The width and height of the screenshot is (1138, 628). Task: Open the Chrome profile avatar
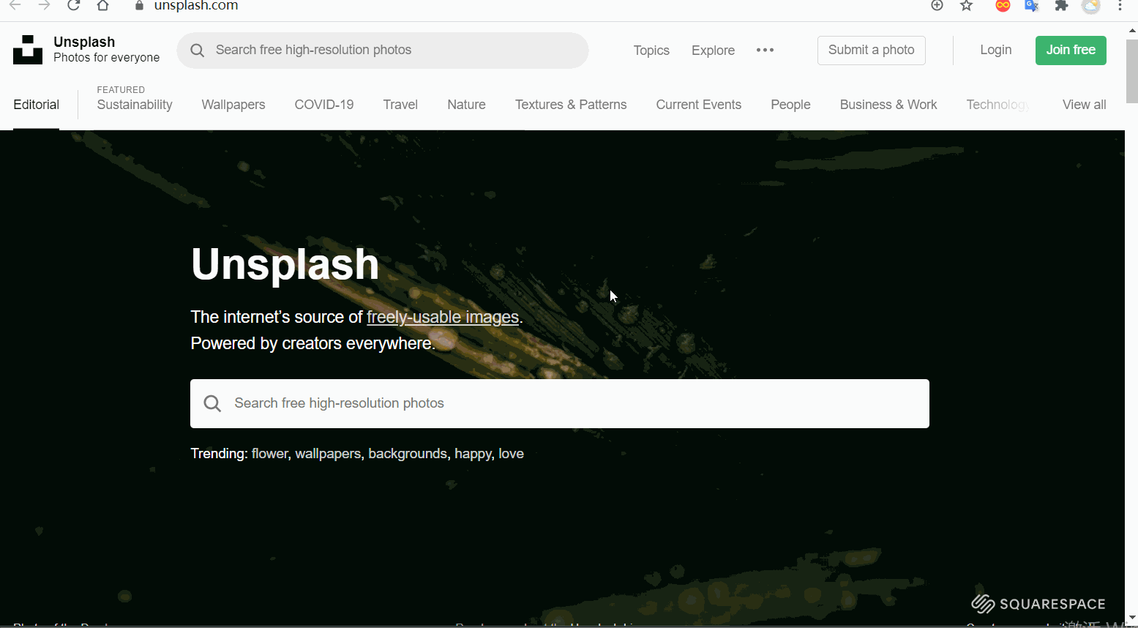[1091, 6]
